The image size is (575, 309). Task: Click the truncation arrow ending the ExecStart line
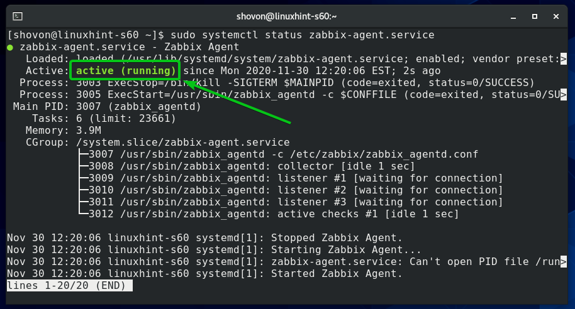(x=563, y=94)
